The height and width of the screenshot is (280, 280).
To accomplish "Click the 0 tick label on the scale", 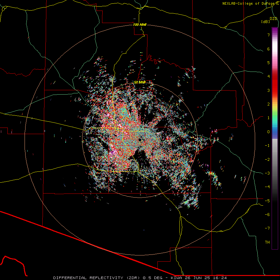I will 268,132.
